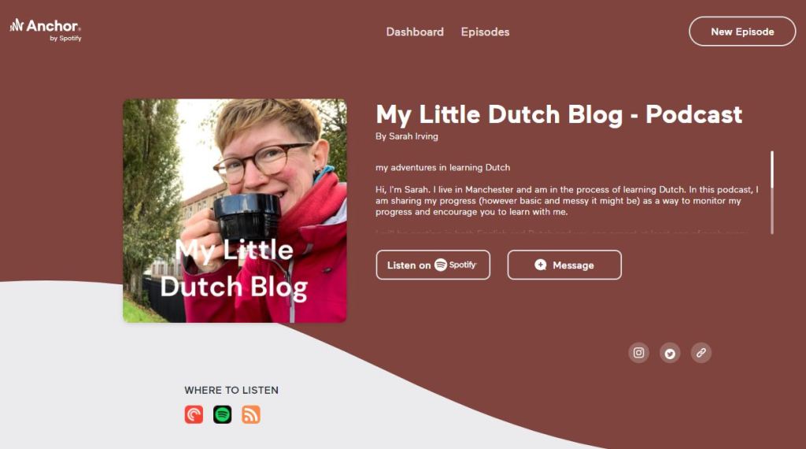806x449 pixels.
Task: Copy the podcast link icon
Action: (701, 353)
